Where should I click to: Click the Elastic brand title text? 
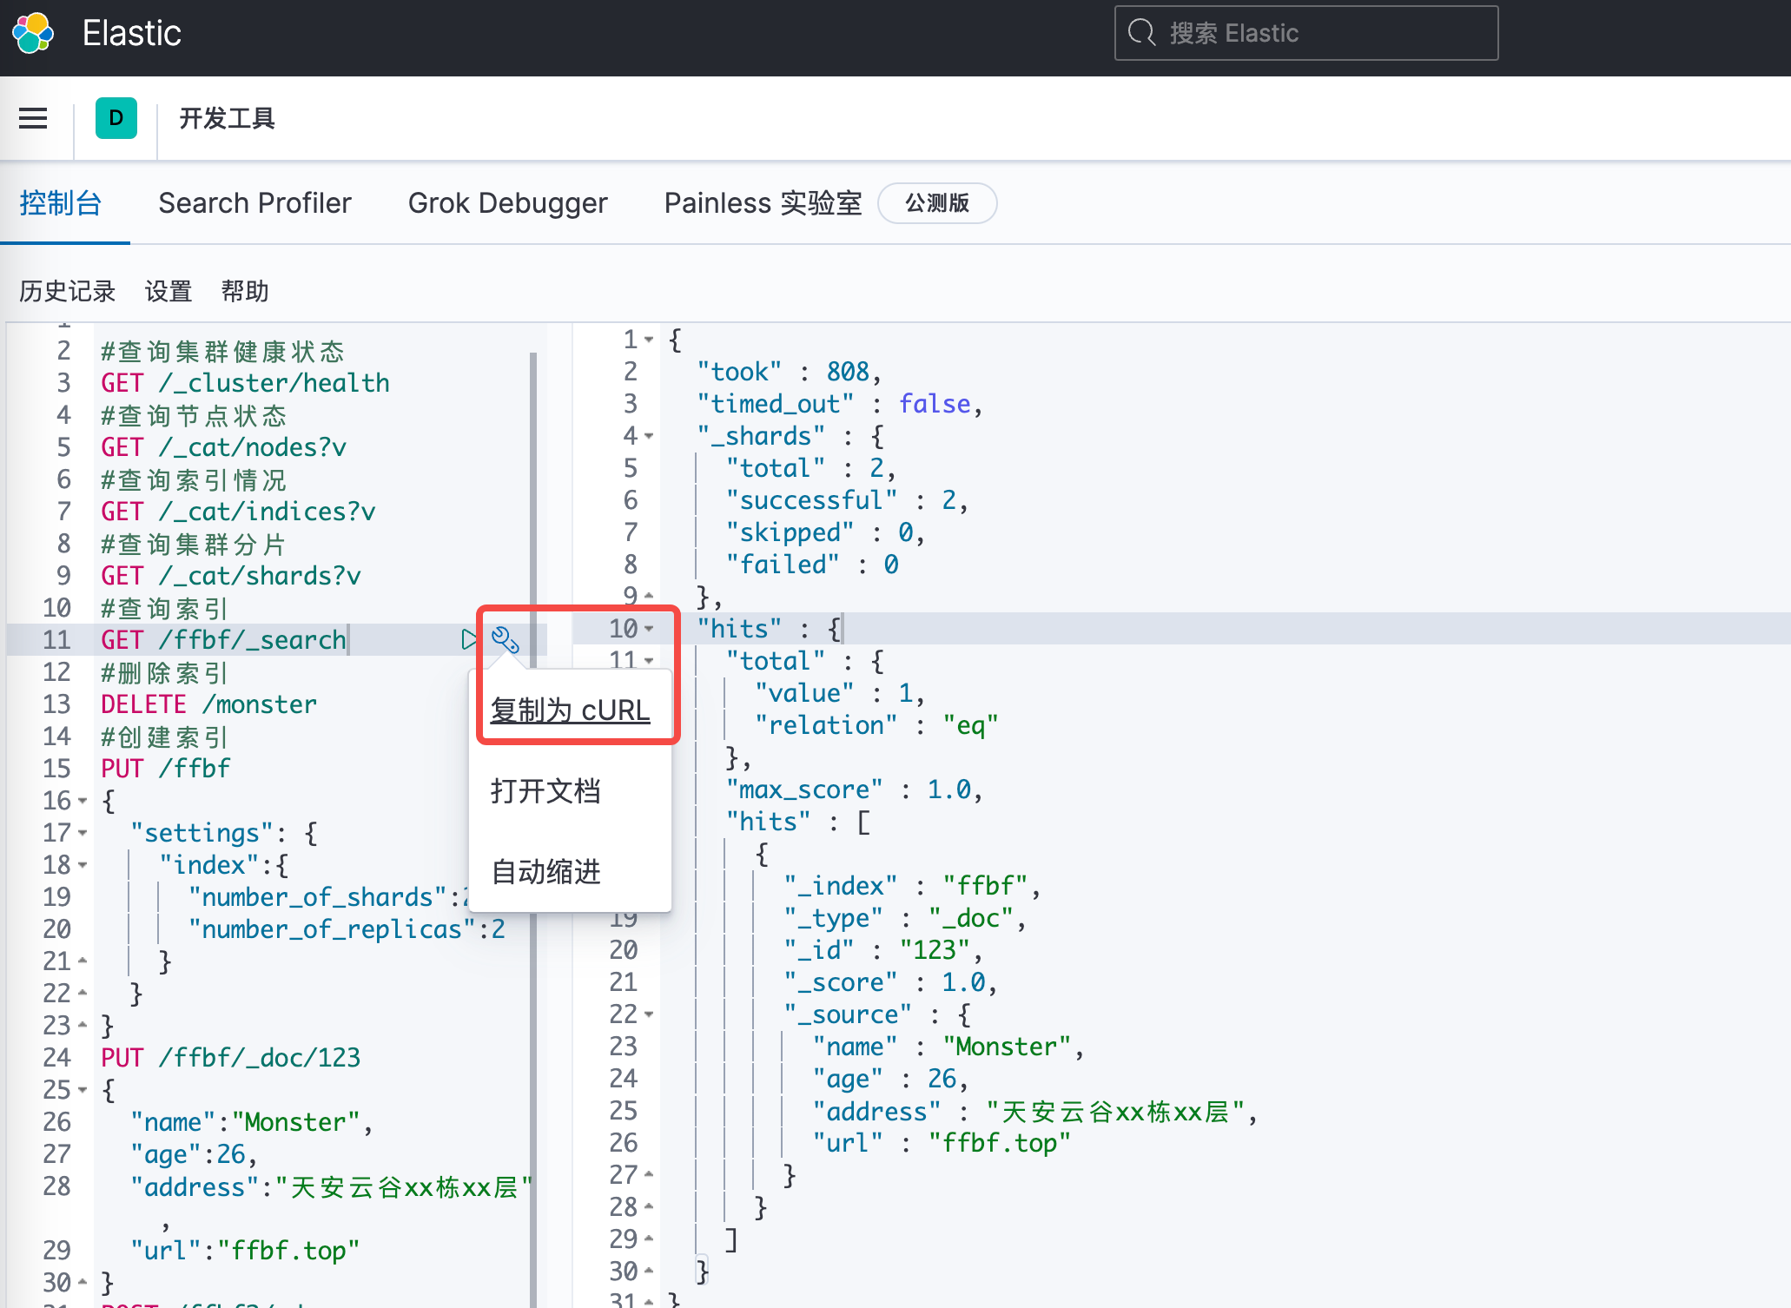[132, 33]
